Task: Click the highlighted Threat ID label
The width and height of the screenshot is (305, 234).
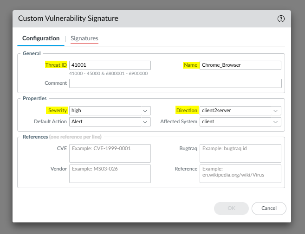Action: (x=56, y=65)
